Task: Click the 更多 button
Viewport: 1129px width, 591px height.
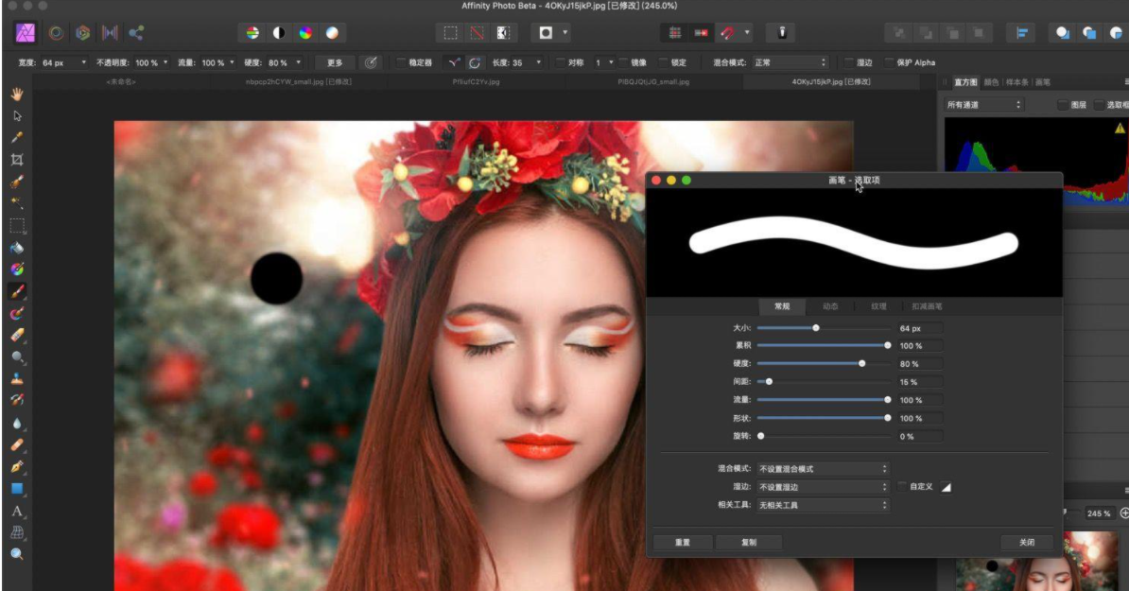Action: 335,62
